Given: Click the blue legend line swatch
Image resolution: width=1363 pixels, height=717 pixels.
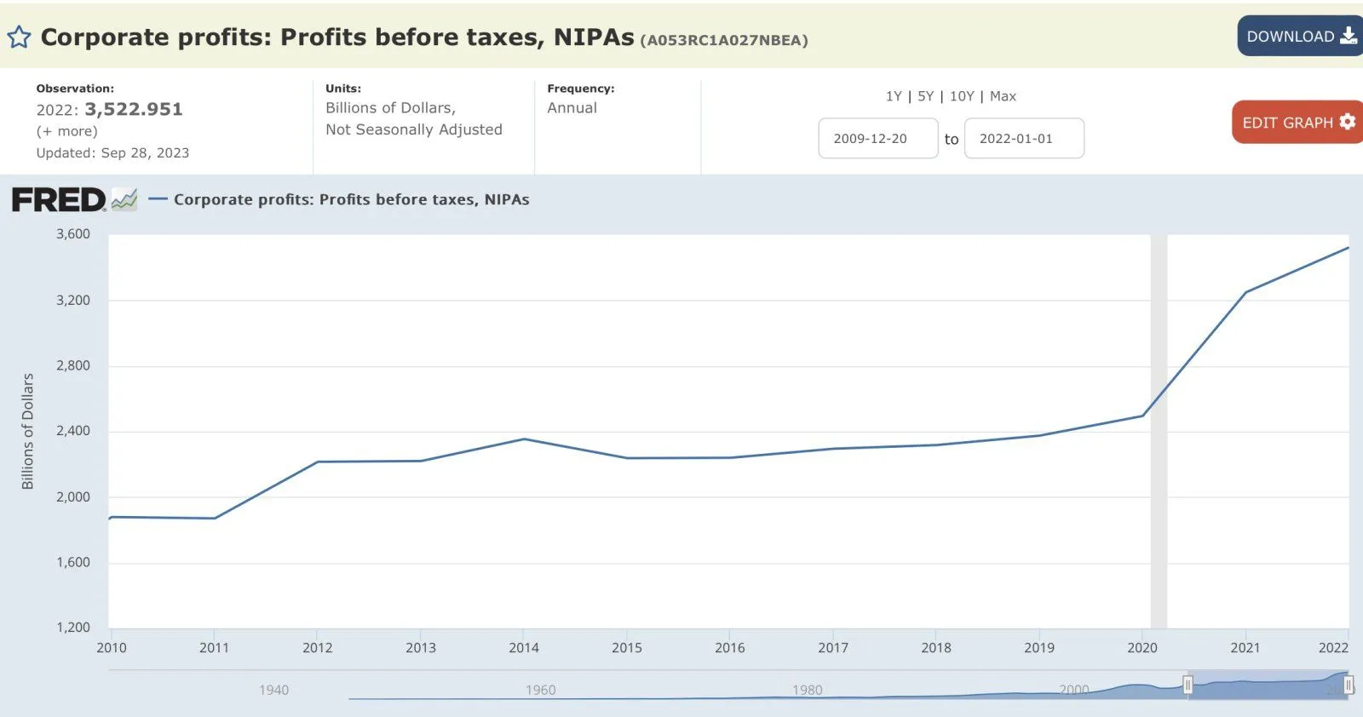Looking at the screenshot, I should (158, 199).
